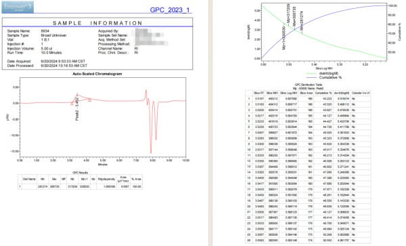Click the Slice Area column header
406x246 pixels.
click(306, 93)
